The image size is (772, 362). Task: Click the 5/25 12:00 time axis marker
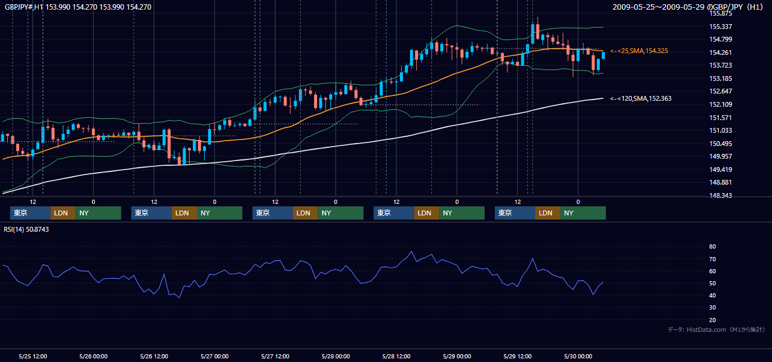coord(33,356)
